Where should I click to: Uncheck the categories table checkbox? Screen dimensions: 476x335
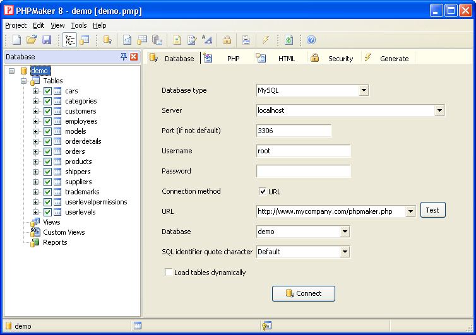[x=47, y=101]
